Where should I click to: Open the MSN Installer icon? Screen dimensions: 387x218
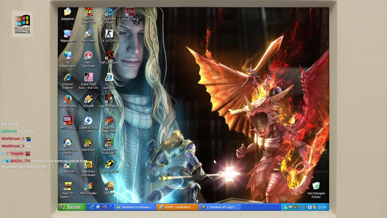(x=88, y=189)
